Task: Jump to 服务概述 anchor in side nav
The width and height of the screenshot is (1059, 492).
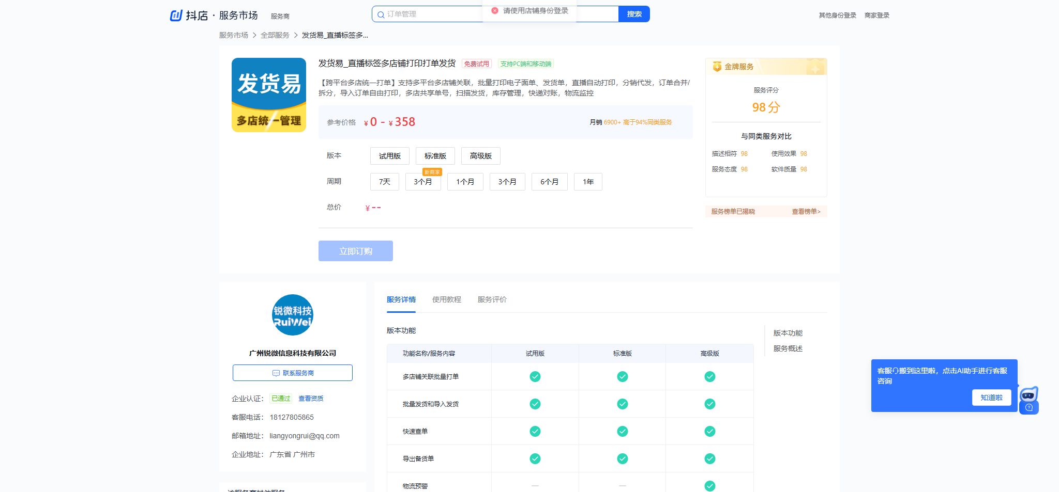Action: tap(788, 348)
